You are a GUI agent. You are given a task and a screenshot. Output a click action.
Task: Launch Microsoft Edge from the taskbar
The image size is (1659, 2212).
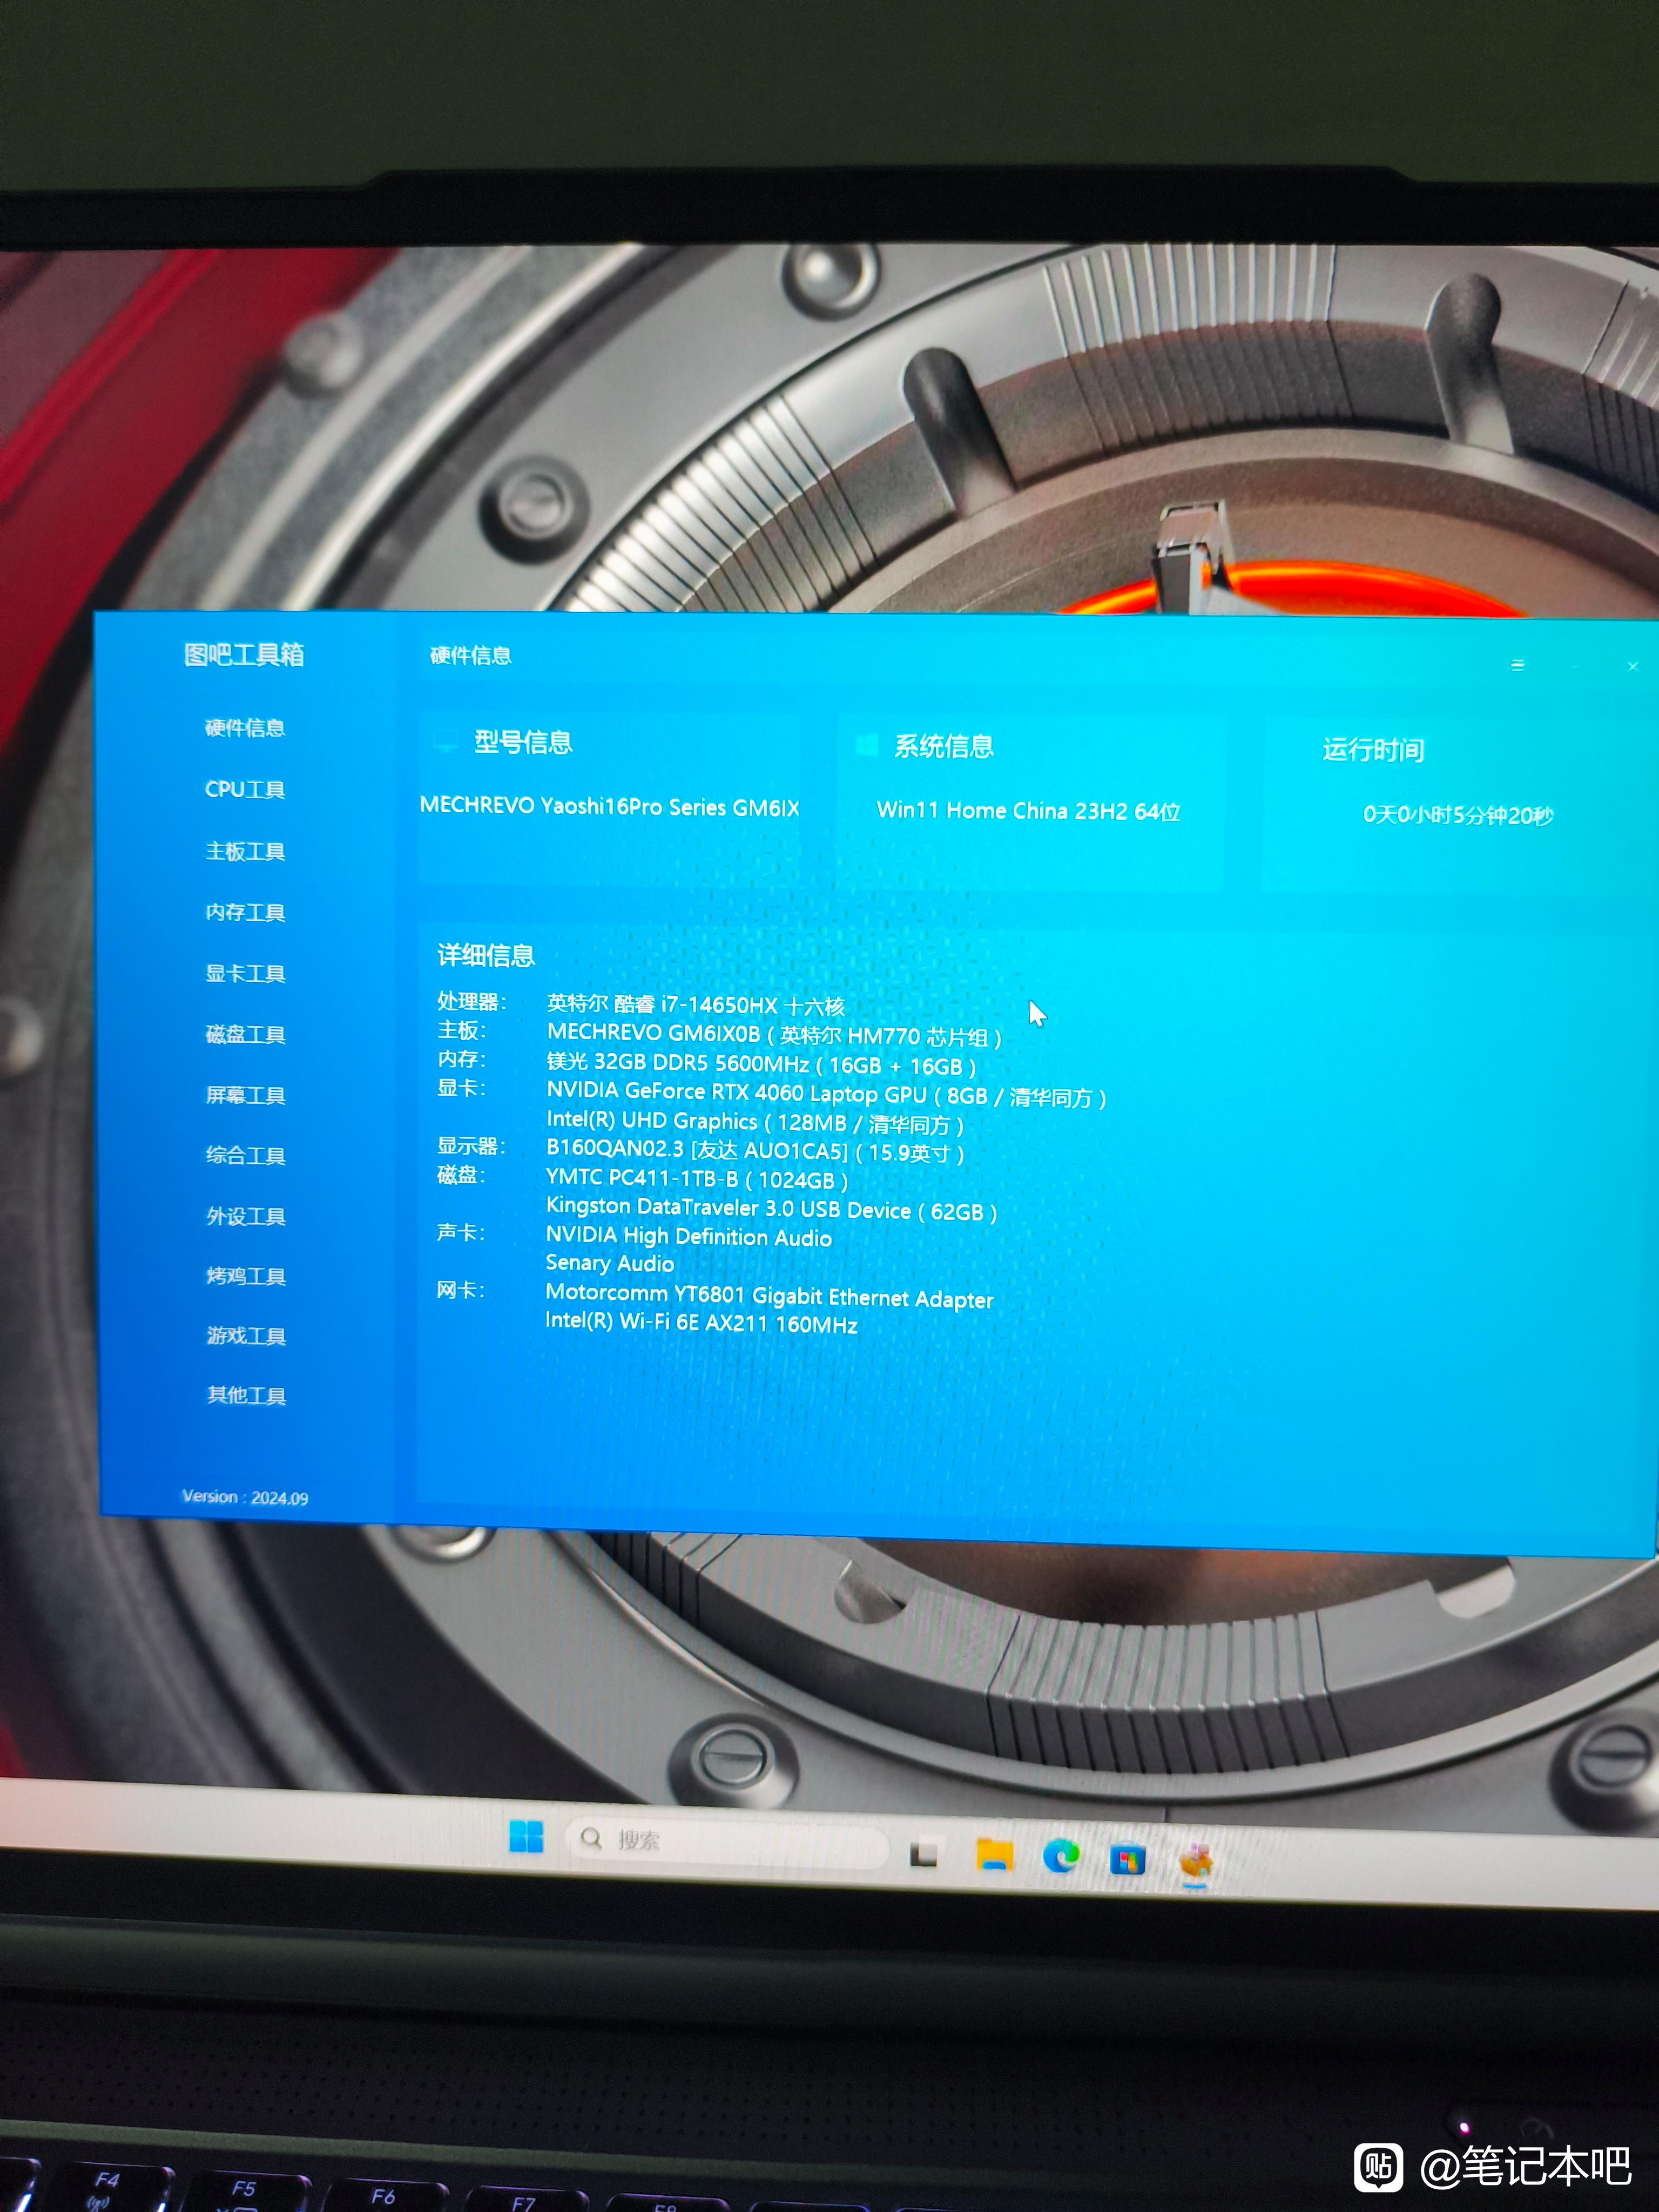point(1061,1857)
